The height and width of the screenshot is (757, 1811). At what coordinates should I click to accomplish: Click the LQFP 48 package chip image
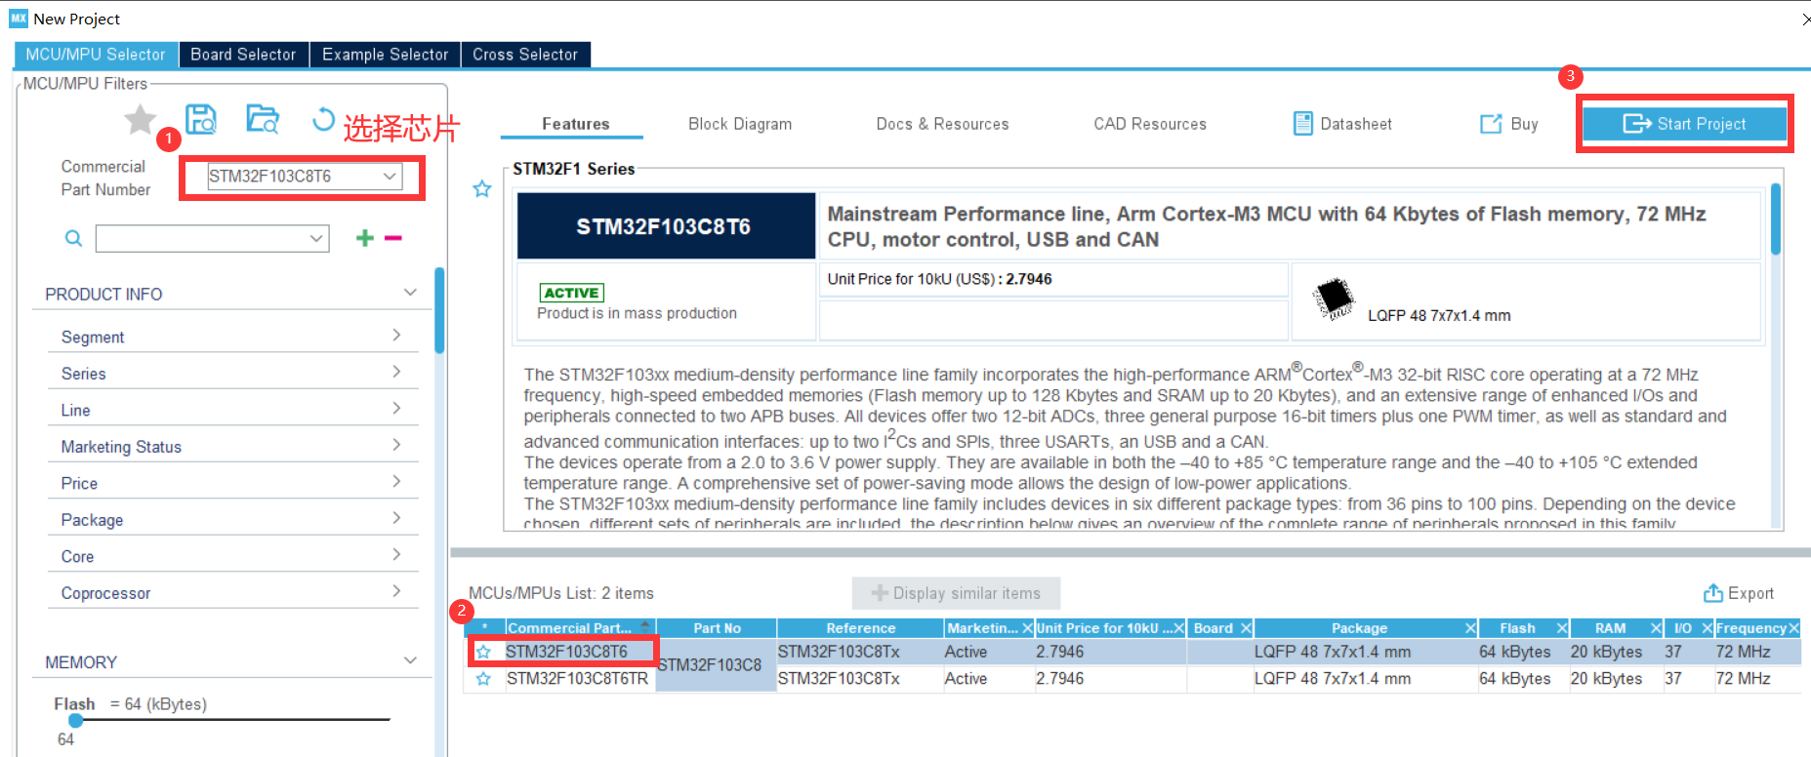(x=1334, y=299)
